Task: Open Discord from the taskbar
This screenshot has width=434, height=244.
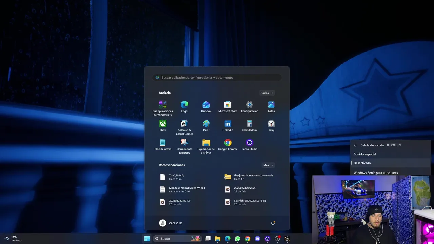Action: click(x=257, y=239)
